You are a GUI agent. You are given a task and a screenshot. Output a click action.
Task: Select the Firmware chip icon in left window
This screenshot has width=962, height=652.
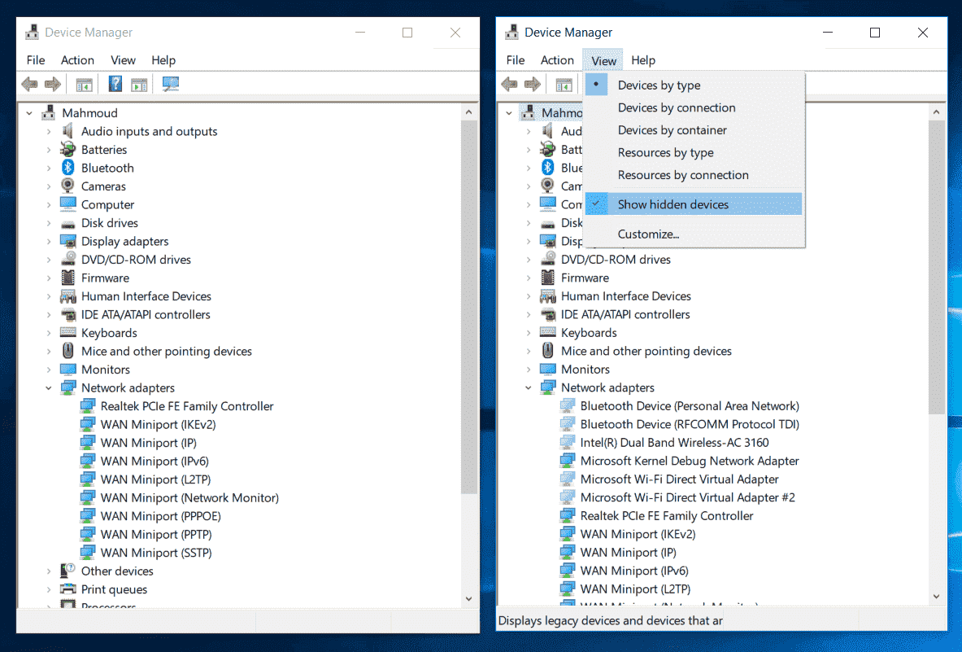coord(68,278)
